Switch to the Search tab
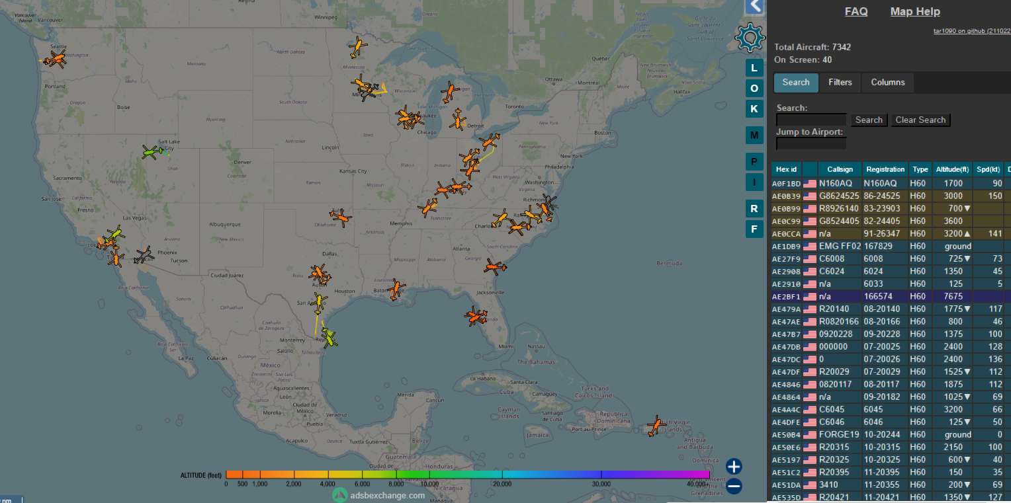This screenshot has width=1011, height=503. (796, 83)
